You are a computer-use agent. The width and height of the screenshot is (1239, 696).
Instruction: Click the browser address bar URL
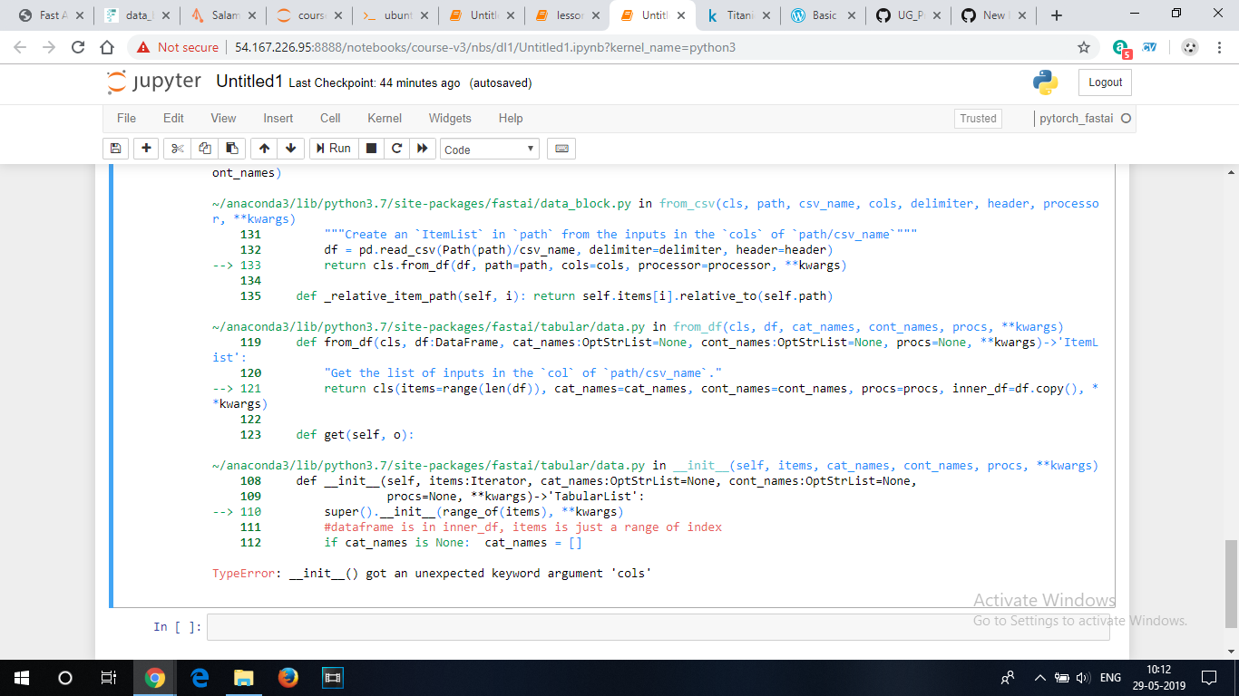pyautogui.click(x=484, y=47)
